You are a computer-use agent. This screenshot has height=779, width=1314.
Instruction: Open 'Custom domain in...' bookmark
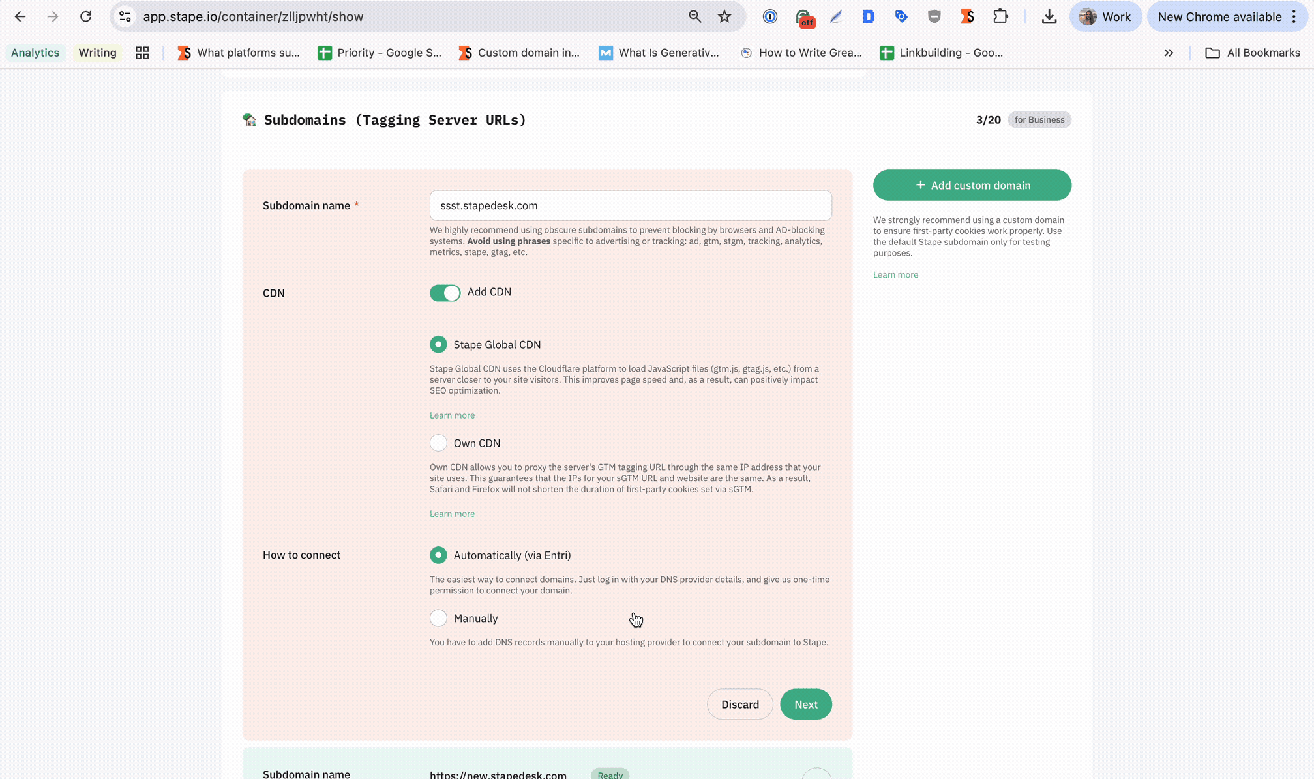(x=519, y=53)
